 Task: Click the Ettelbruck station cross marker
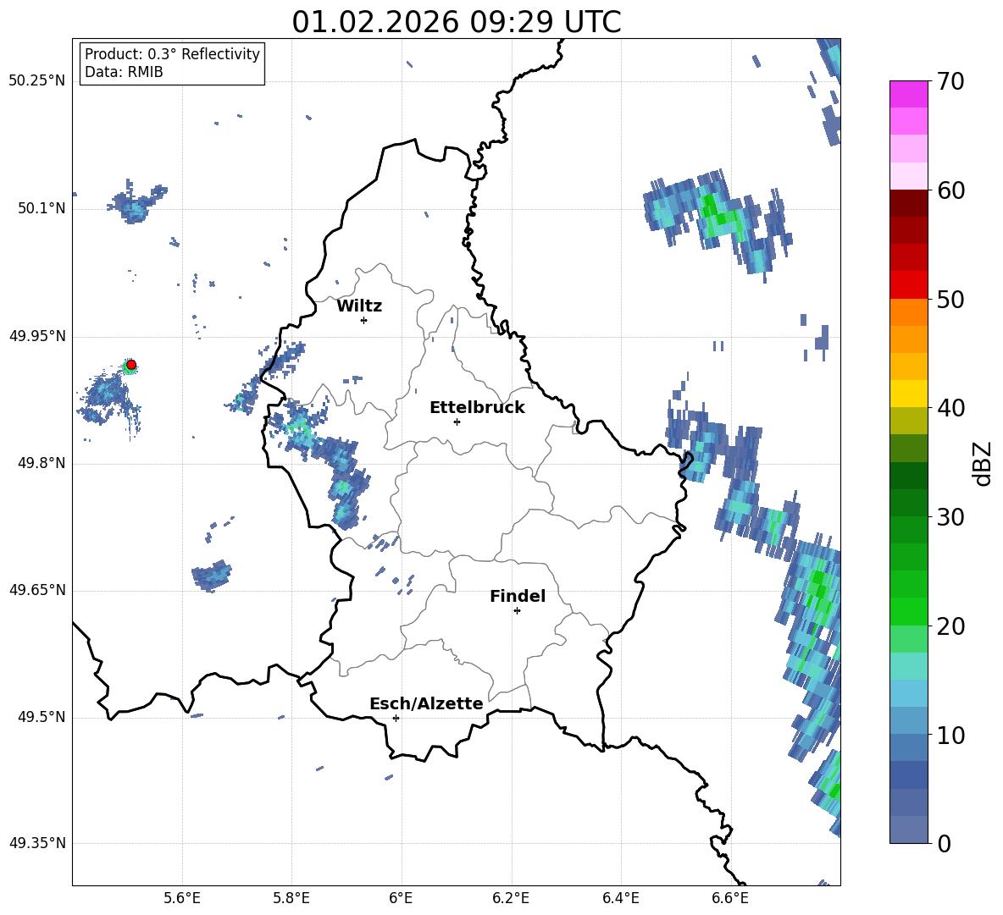(457, 422)
